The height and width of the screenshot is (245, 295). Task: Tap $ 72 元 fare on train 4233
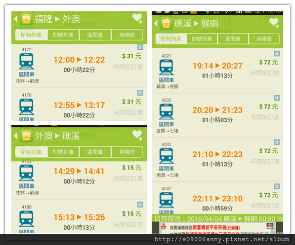(268, 106)
